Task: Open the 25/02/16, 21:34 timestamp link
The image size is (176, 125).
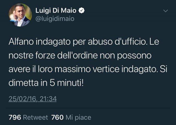Action: point(32,99)
